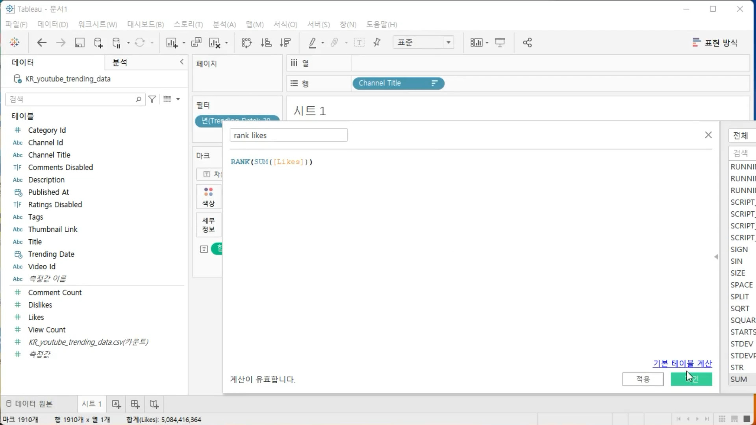This screenshot has width=756, height=425.
Task: Collapse the function list side arrow
Action: coord(716,257)
